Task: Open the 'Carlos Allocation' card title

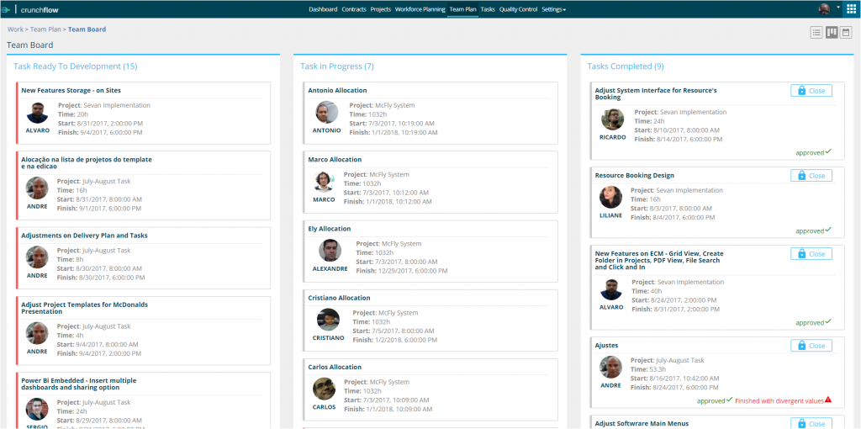Action: [335, 367]
